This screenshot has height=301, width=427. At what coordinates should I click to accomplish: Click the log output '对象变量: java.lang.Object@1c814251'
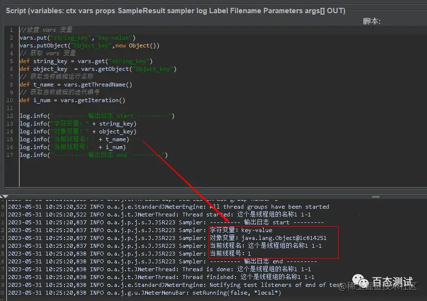click(268, 238)
